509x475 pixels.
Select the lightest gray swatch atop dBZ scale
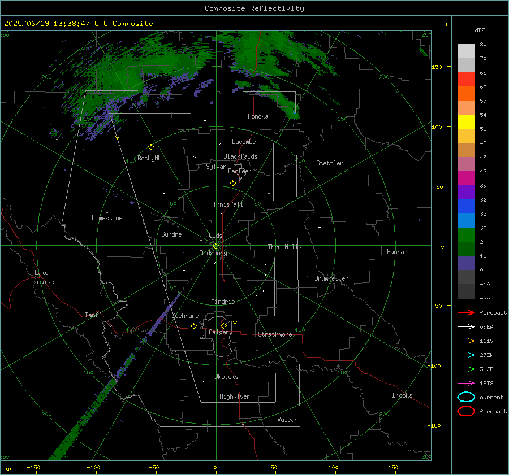click(466, 51)
